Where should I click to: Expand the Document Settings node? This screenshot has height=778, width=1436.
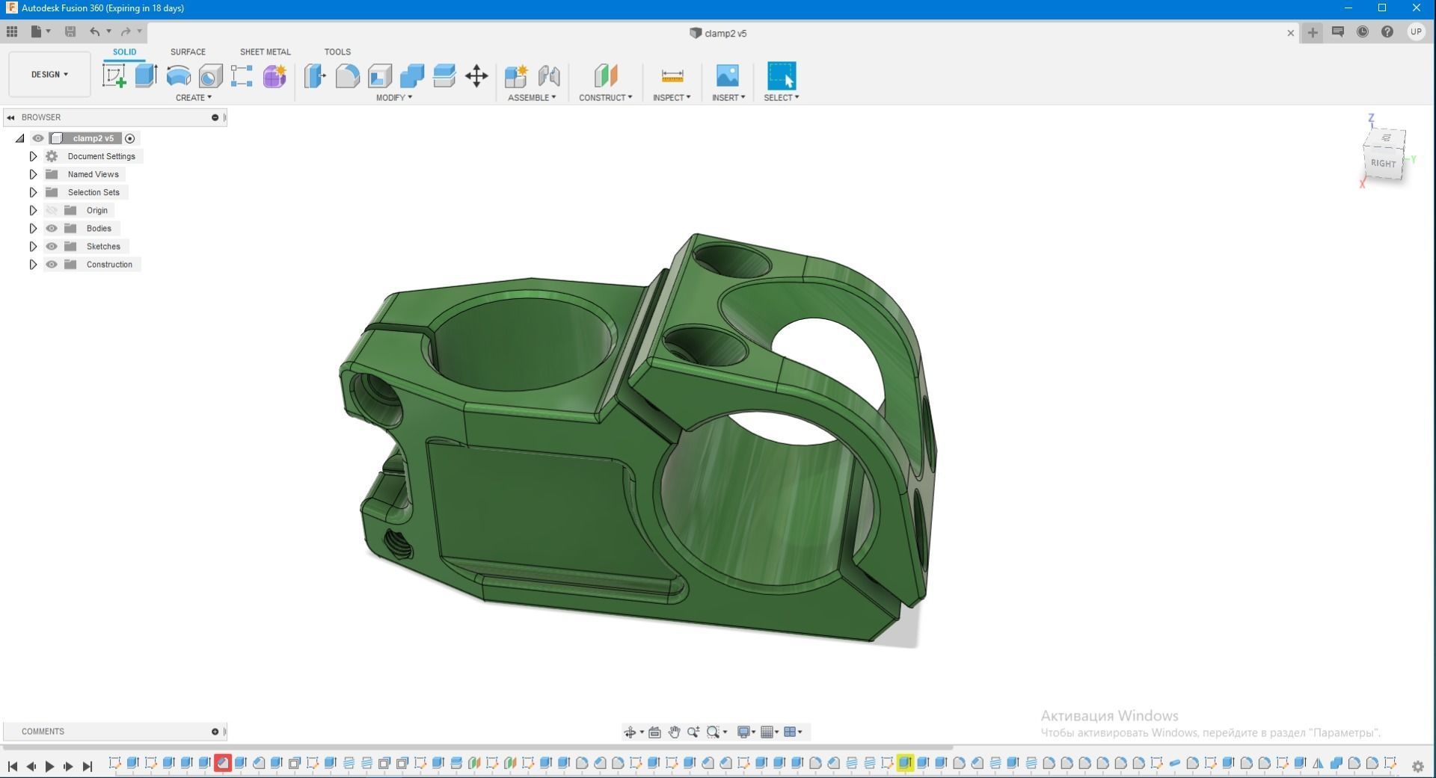(x=33, y=156)
